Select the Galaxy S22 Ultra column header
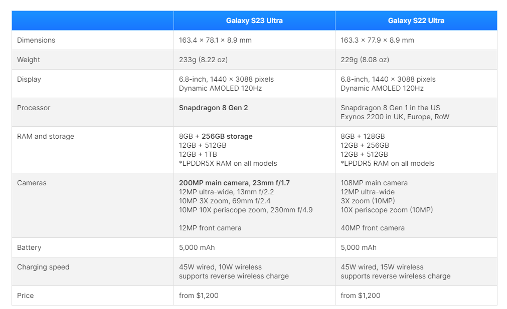507x309 pixels. (x=416, y=20)
